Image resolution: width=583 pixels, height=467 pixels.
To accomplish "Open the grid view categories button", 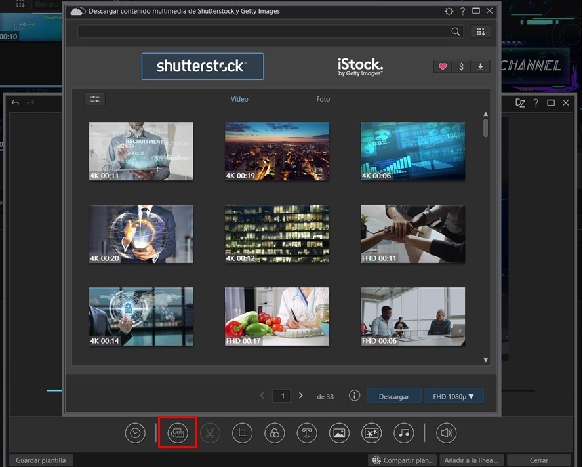I will pos(481,31).
